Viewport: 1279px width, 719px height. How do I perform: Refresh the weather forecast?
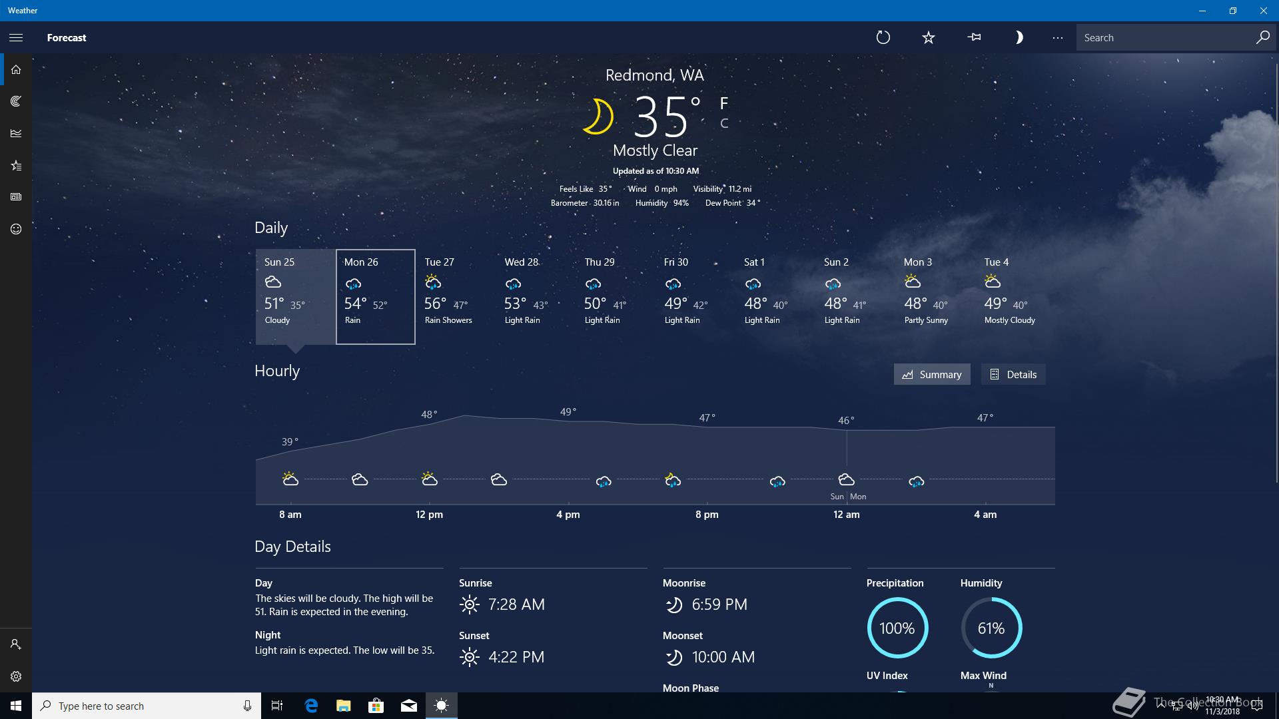883,38
